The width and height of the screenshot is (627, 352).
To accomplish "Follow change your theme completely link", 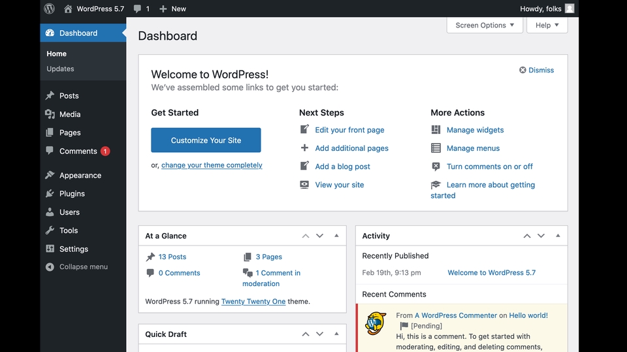I will pos(212,165).
